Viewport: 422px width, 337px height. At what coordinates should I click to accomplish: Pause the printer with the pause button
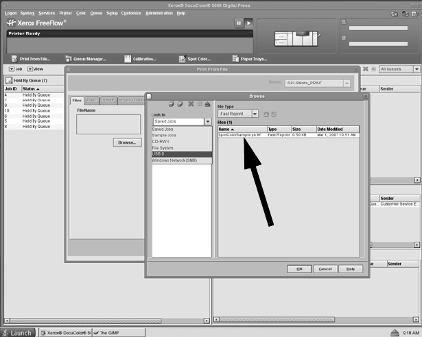239,23
